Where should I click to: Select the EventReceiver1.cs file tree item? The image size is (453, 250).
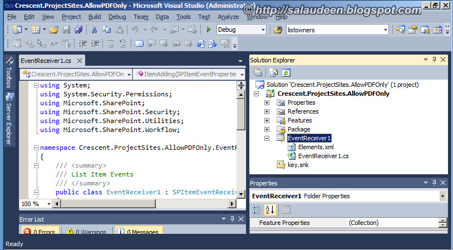[x=323, y=156]
